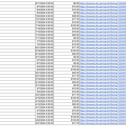Select the 6/16/2024 0:00:00 cell

[x=44, y=51]
